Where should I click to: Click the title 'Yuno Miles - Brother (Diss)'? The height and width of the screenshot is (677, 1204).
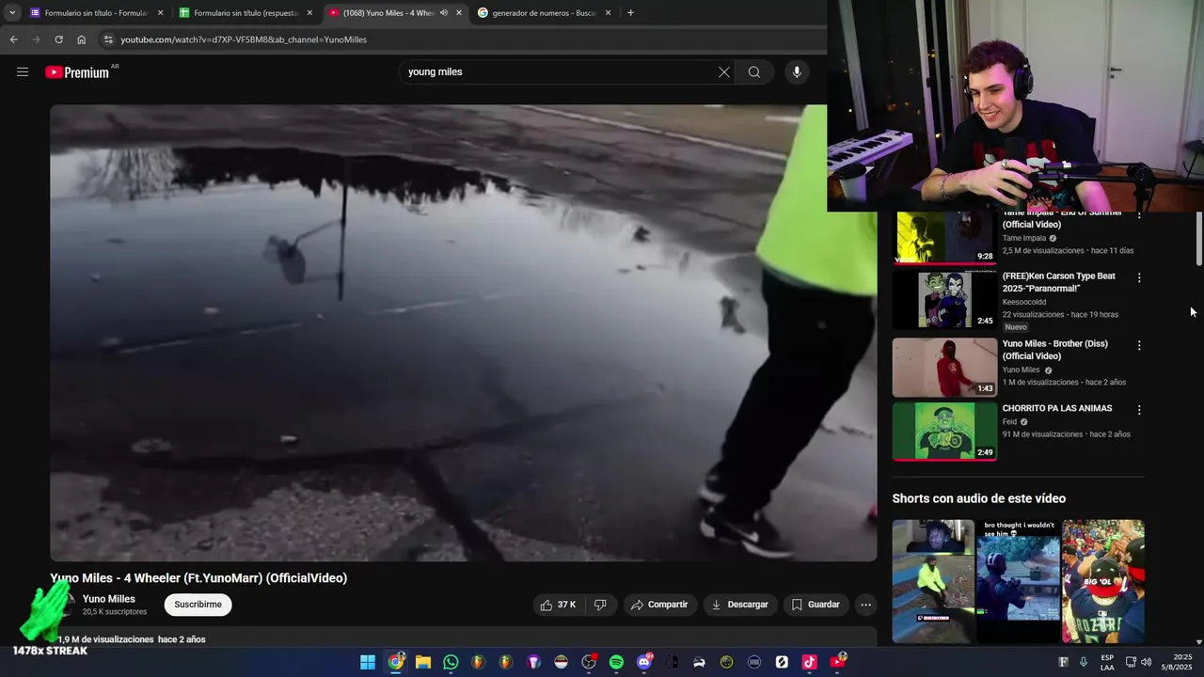click(1055, 350)
